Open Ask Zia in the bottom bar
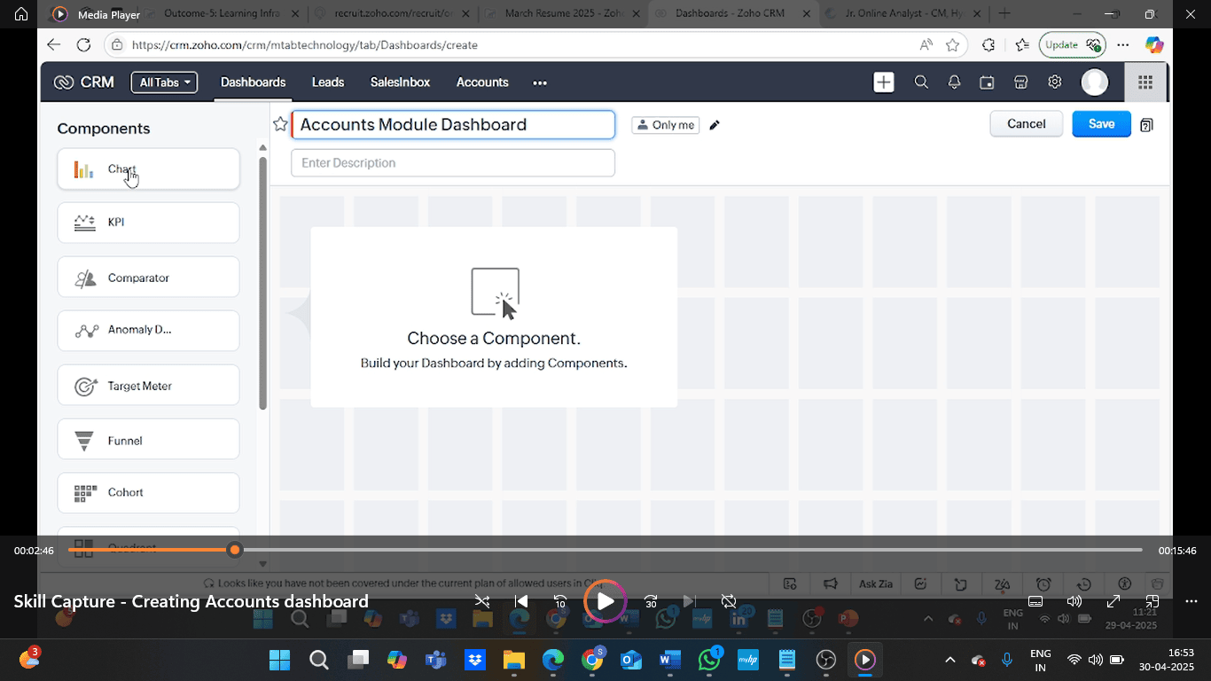Screen dimensions: 1211x681 pyautogui.click(x=876, y=583)
